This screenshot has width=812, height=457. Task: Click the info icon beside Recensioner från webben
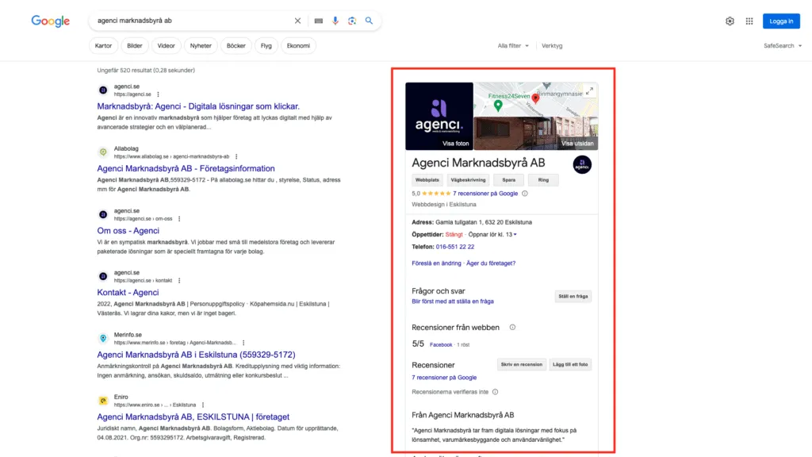click(512, 328)
